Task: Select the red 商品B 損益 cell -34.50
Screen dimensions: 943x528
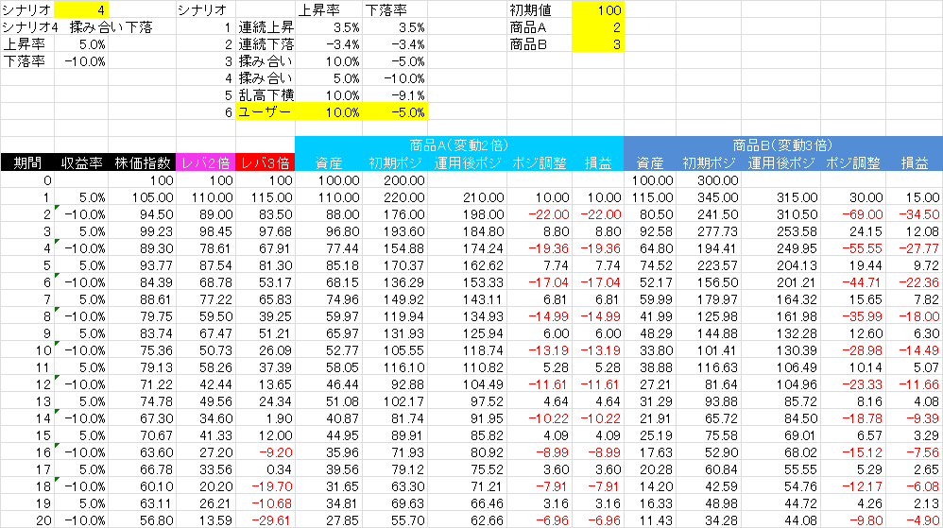Action: click(x=914, y=214)
